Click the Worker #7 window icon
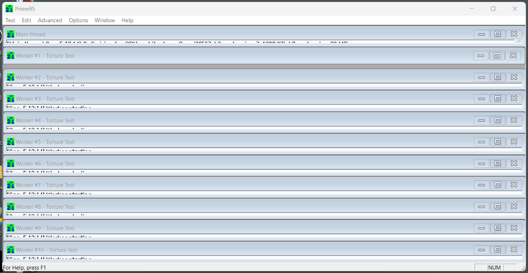Image resolution: width=528 pixels, height=273 pixels. [x=10, y=185]
